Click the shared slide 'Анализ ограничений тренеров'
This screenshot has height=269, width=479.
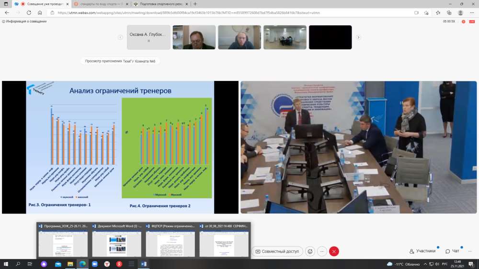pyautogui.click(x=120, y=147)
